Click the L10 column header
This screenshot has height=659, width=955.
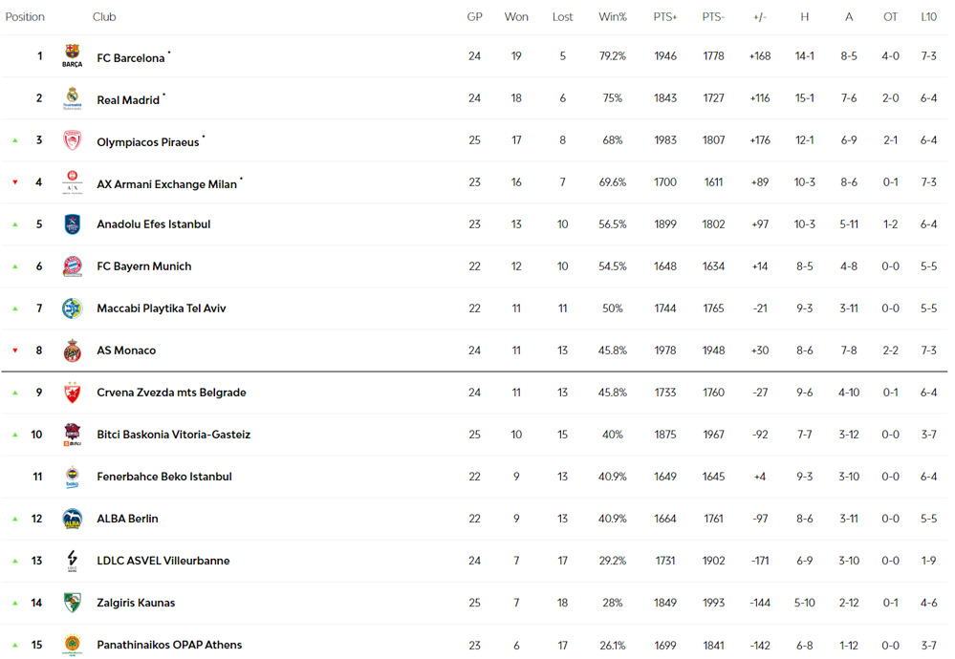click(x=928, y=17)
